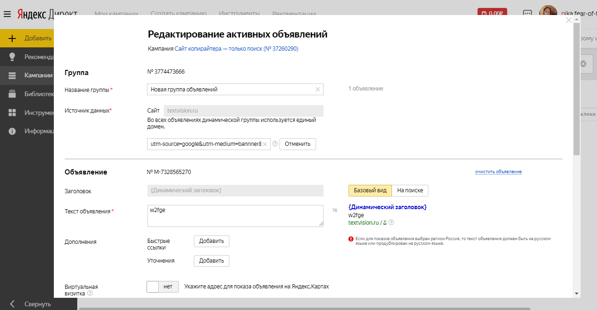
Task: Switch to the На поиске preview tab
Action: (x=410, y=190)
